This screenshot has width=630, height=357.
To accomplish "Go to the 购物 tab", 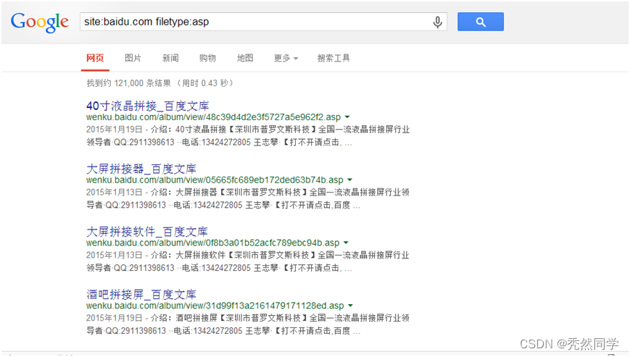I will pyautogui.click(x=208, y=58).
